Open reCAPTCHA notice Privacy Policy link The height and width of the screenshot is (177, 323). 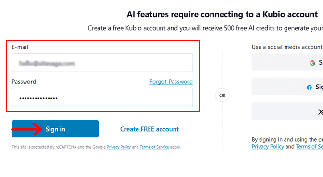pos(119,147)
